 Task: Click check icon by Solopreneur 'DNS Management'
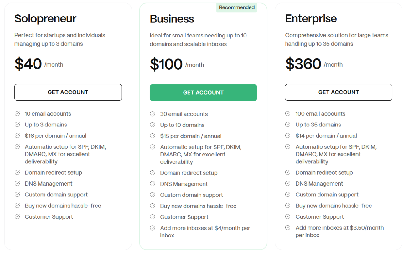click(x=18, y=183)
